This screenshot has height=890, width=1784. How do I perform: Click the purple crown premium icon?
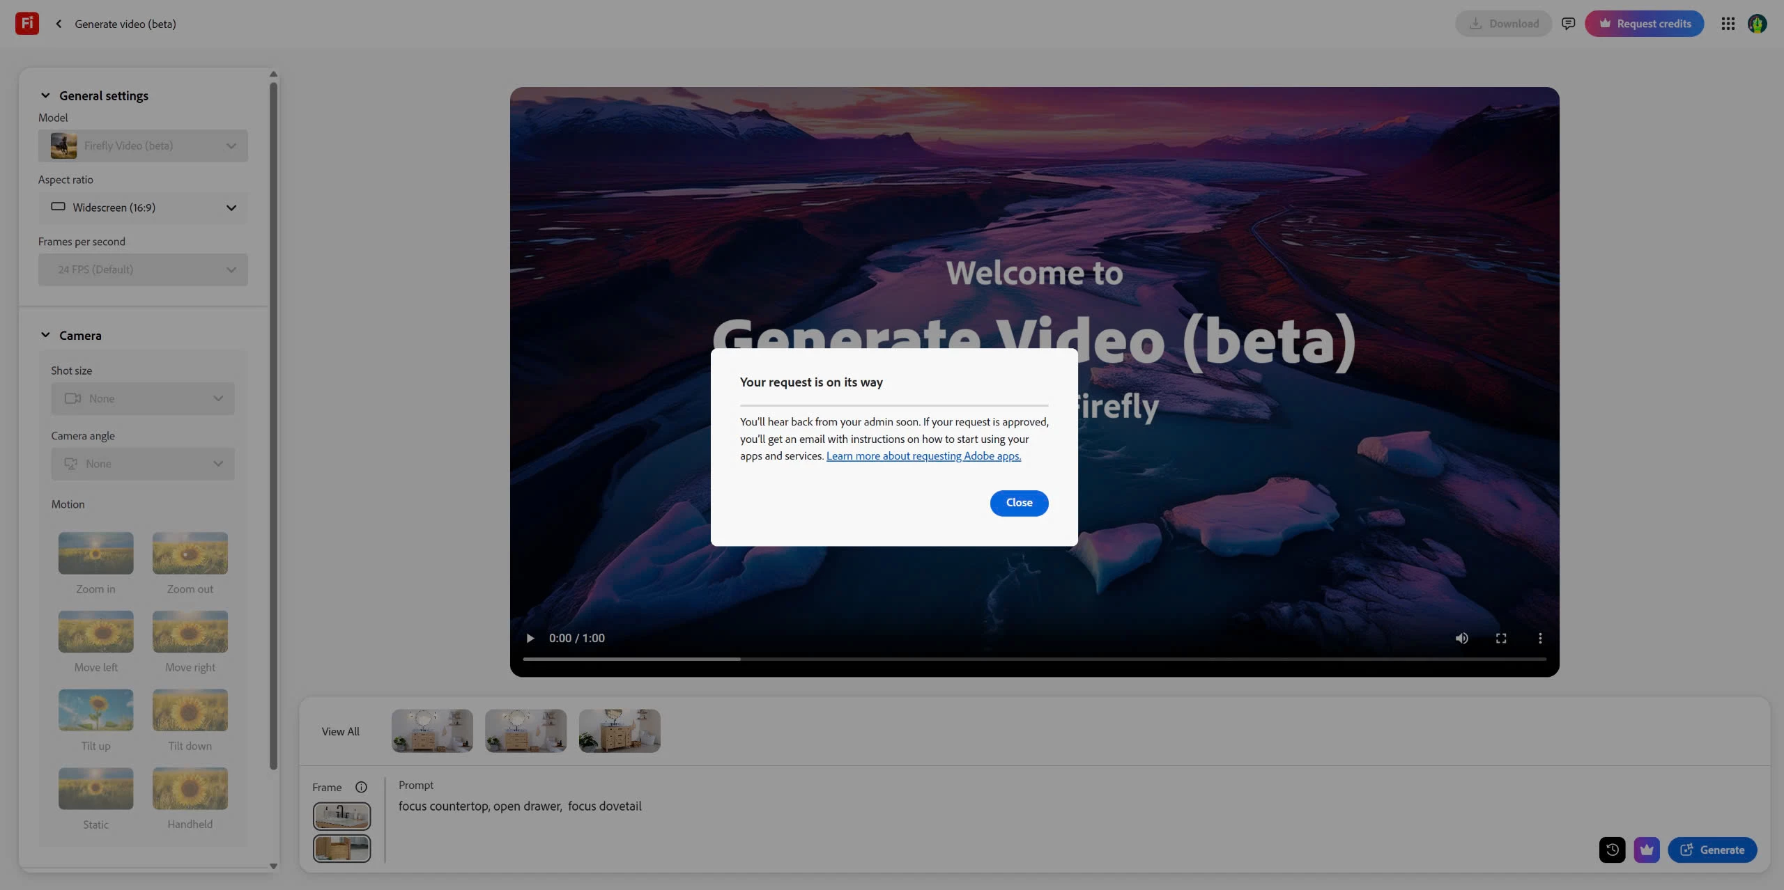pyautogui.click(x=1646, y=850)
